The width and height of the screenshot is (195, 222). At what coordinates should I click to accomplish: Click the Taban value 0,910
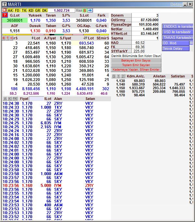click(51, 31)
